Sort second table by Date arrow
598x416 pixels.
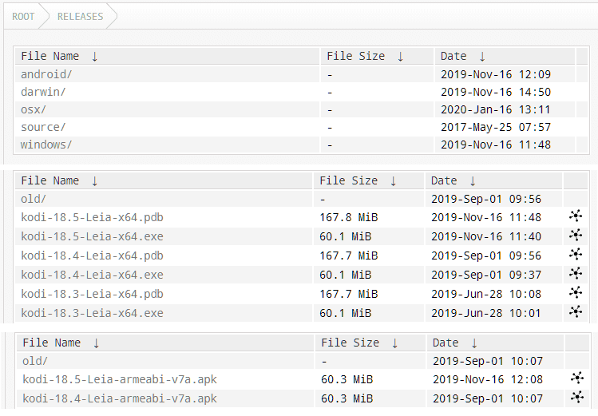[473, 180]
